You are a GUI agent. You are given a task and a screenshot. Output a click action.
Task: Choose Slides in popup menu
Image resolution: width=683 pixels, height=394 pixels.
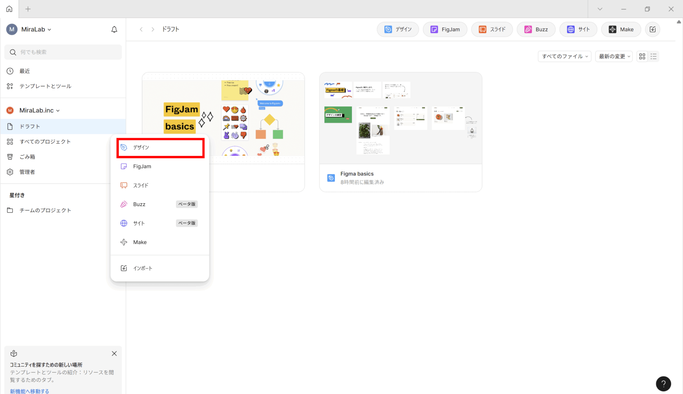click(160, 185)
